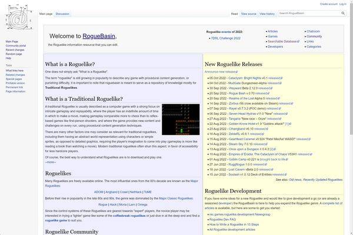Open the Chatroom link

[313, 31]
